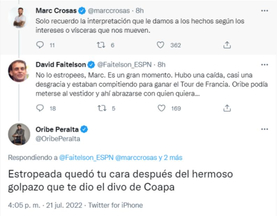The image size is (277, 216).
Task: Click the "2 más" link
Action: coord(173,157)
